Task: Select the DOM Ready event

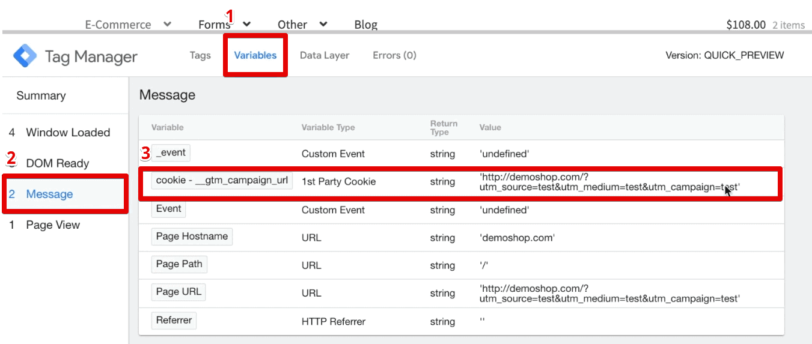Action: (57, 163)
